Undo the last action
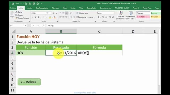This screenshot has width=170, height=95. [x=16, y=4]
